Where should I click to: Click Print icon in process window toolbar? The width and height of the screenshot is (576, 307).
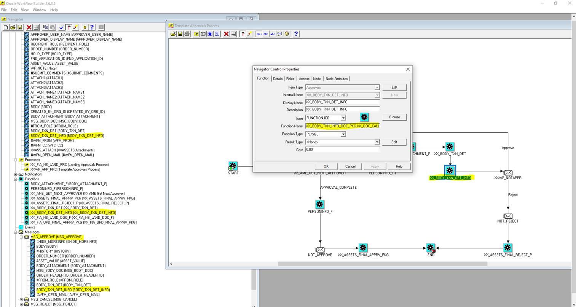[187, 34]
